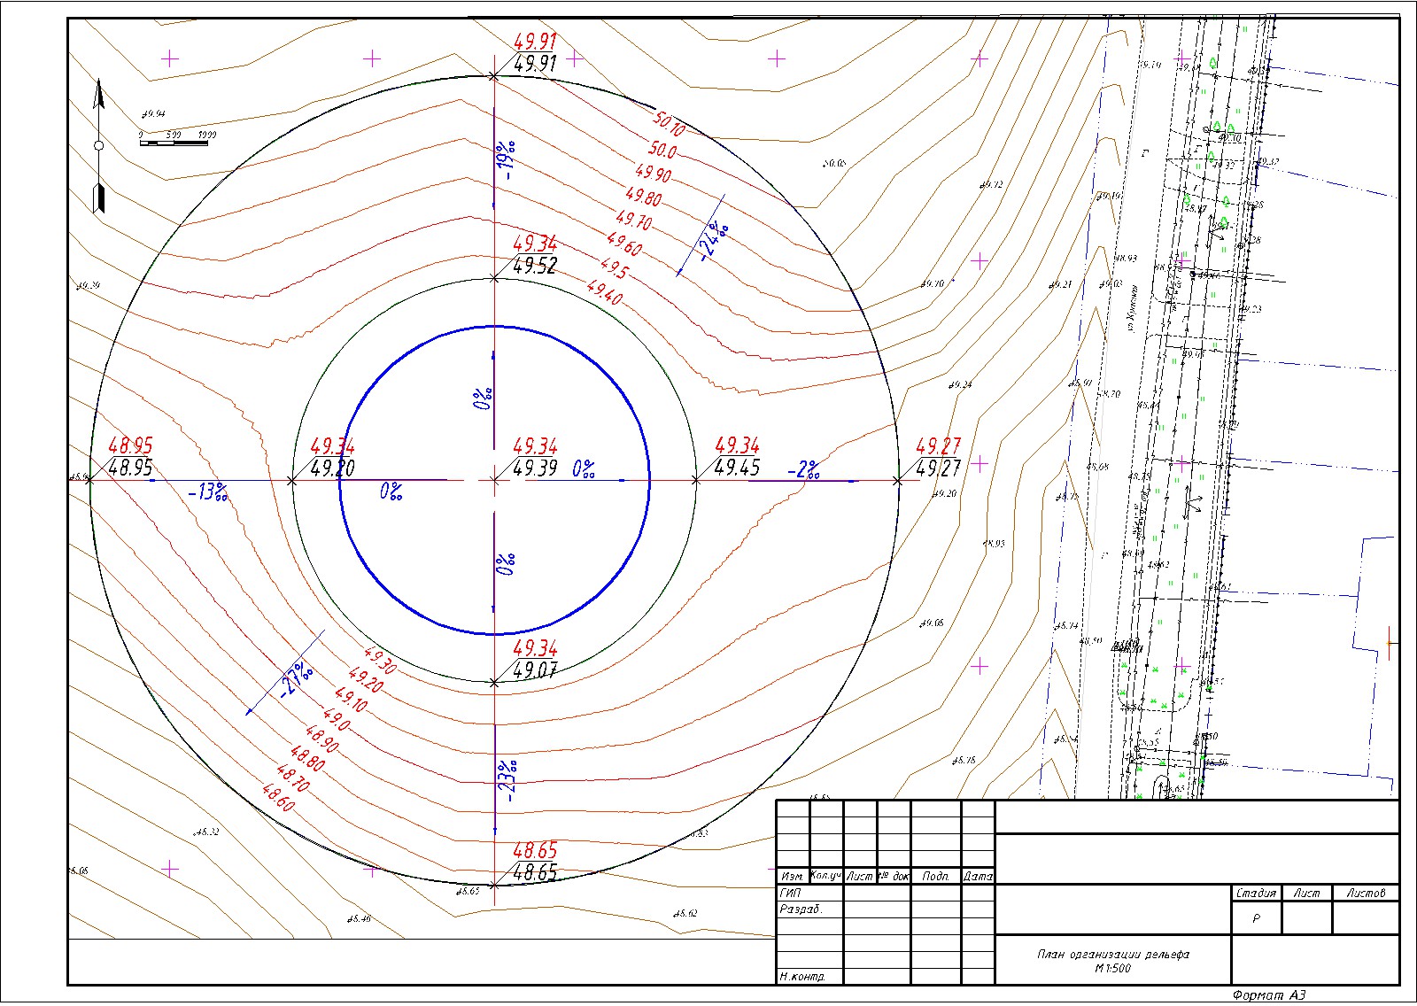Click the 'Разраб.' row label

801,909
